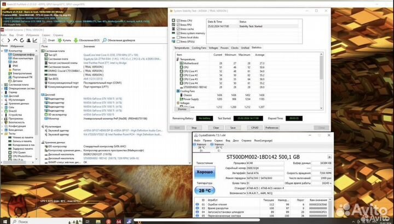Click the CPUID button
Screen dimensions: 394x224
(254, 127)
